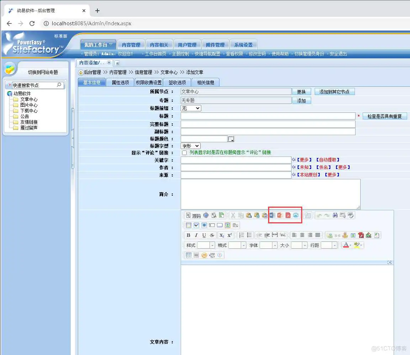Click the find binoculars icon
Image resolution: width=410 pixels, height=355 pixels.
335,215
